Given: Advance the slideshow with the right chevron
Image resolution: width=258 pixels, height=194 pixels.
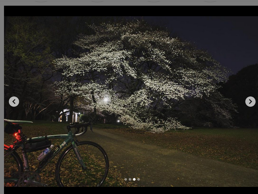Looking at the screenshot, I should pos(250,102).
